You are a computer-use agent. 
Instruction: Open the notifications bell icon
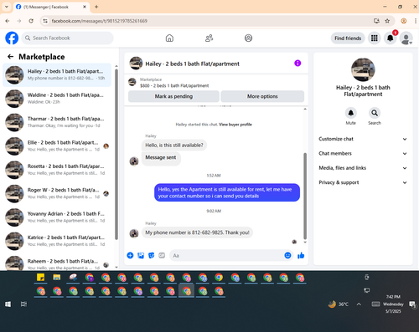click(x=391, y=38)
